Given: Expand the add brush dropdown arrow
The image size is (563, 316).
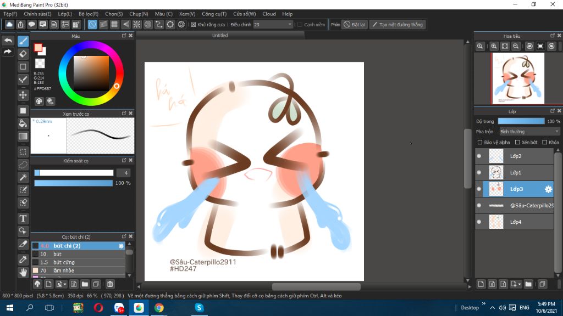Looking at the screenshot, I should (65, 285).
